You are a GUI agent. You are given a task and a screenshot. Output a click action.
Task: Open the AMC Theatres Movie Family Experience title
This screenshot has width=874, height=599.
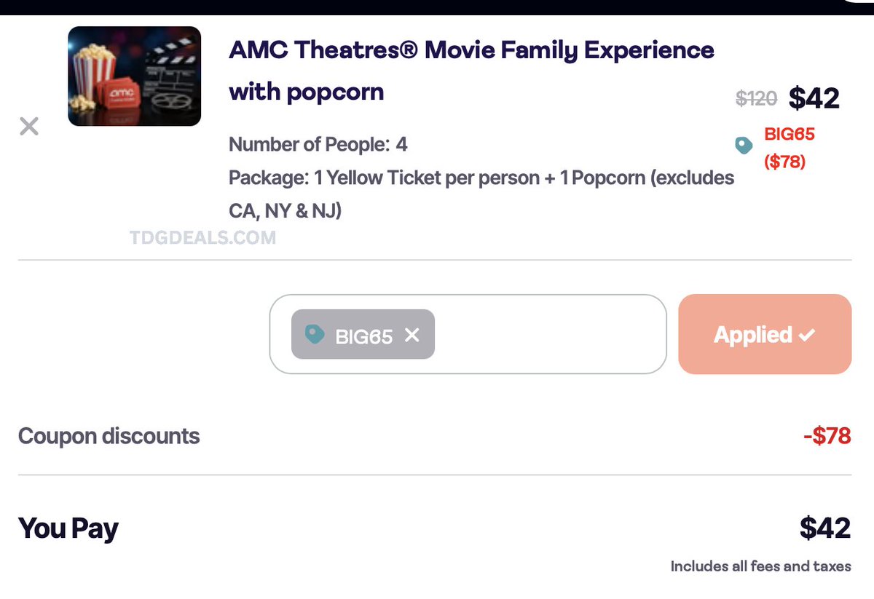tap(471, 71)
